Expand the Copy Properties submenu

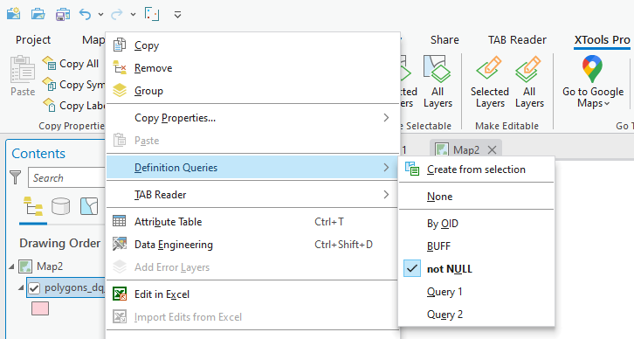[x=252, y=118]
